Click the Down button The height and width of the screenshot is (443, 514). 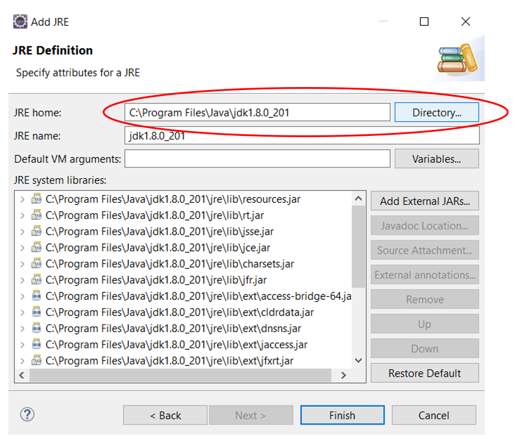pos(425,348)
